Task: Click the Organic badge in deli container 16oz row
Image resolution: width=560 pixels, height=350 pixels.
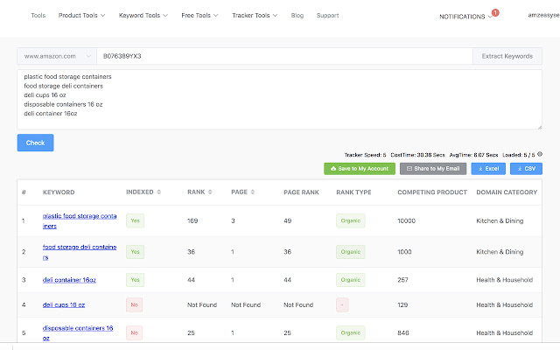Action: pyautogui.click(x=350, y=280)
